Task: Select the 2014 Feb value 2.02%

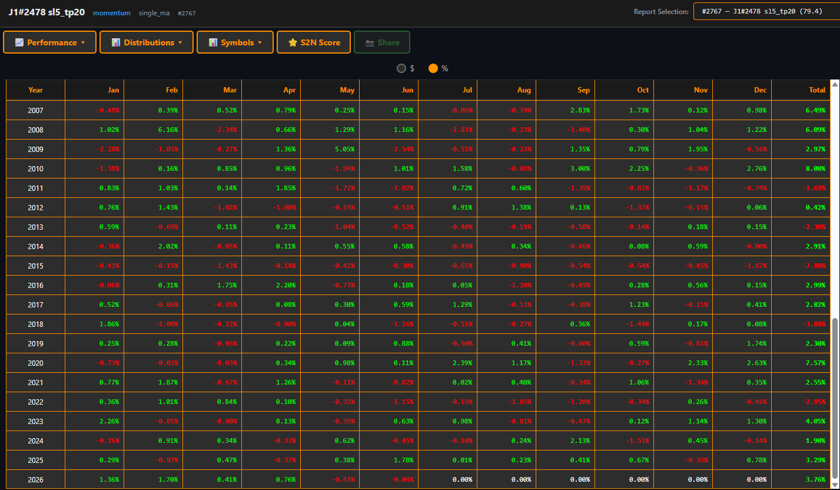Action: [168, 246]
